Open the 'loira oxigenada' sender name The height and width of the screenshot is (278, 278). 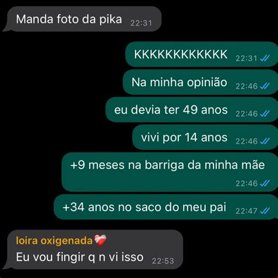coord(54,240)
